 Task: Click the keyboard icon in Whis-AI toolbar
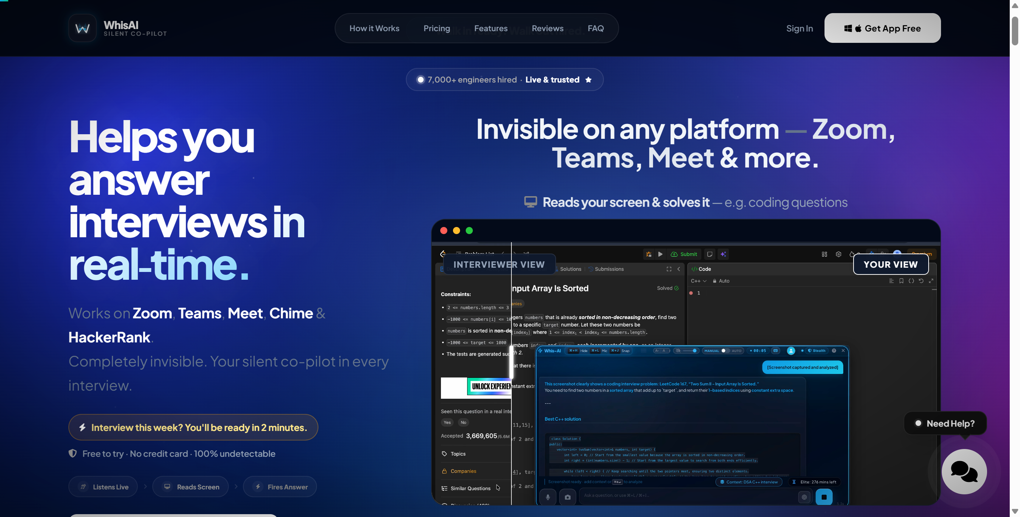(776, 351)
